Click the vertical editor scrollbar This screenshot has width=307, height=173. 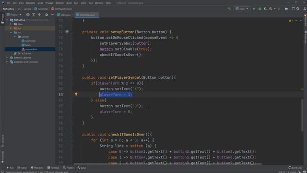pyautogui.click(x=302, y=115)
